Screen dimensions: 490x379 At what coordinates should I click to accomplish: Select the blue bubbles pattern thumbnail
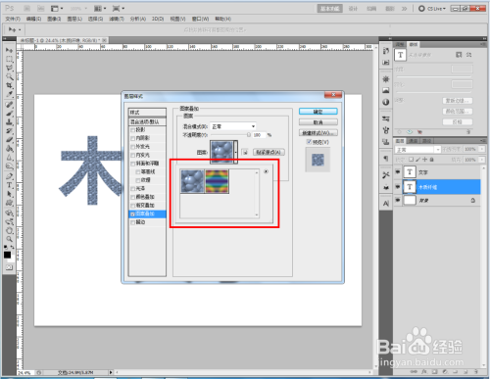192,181
